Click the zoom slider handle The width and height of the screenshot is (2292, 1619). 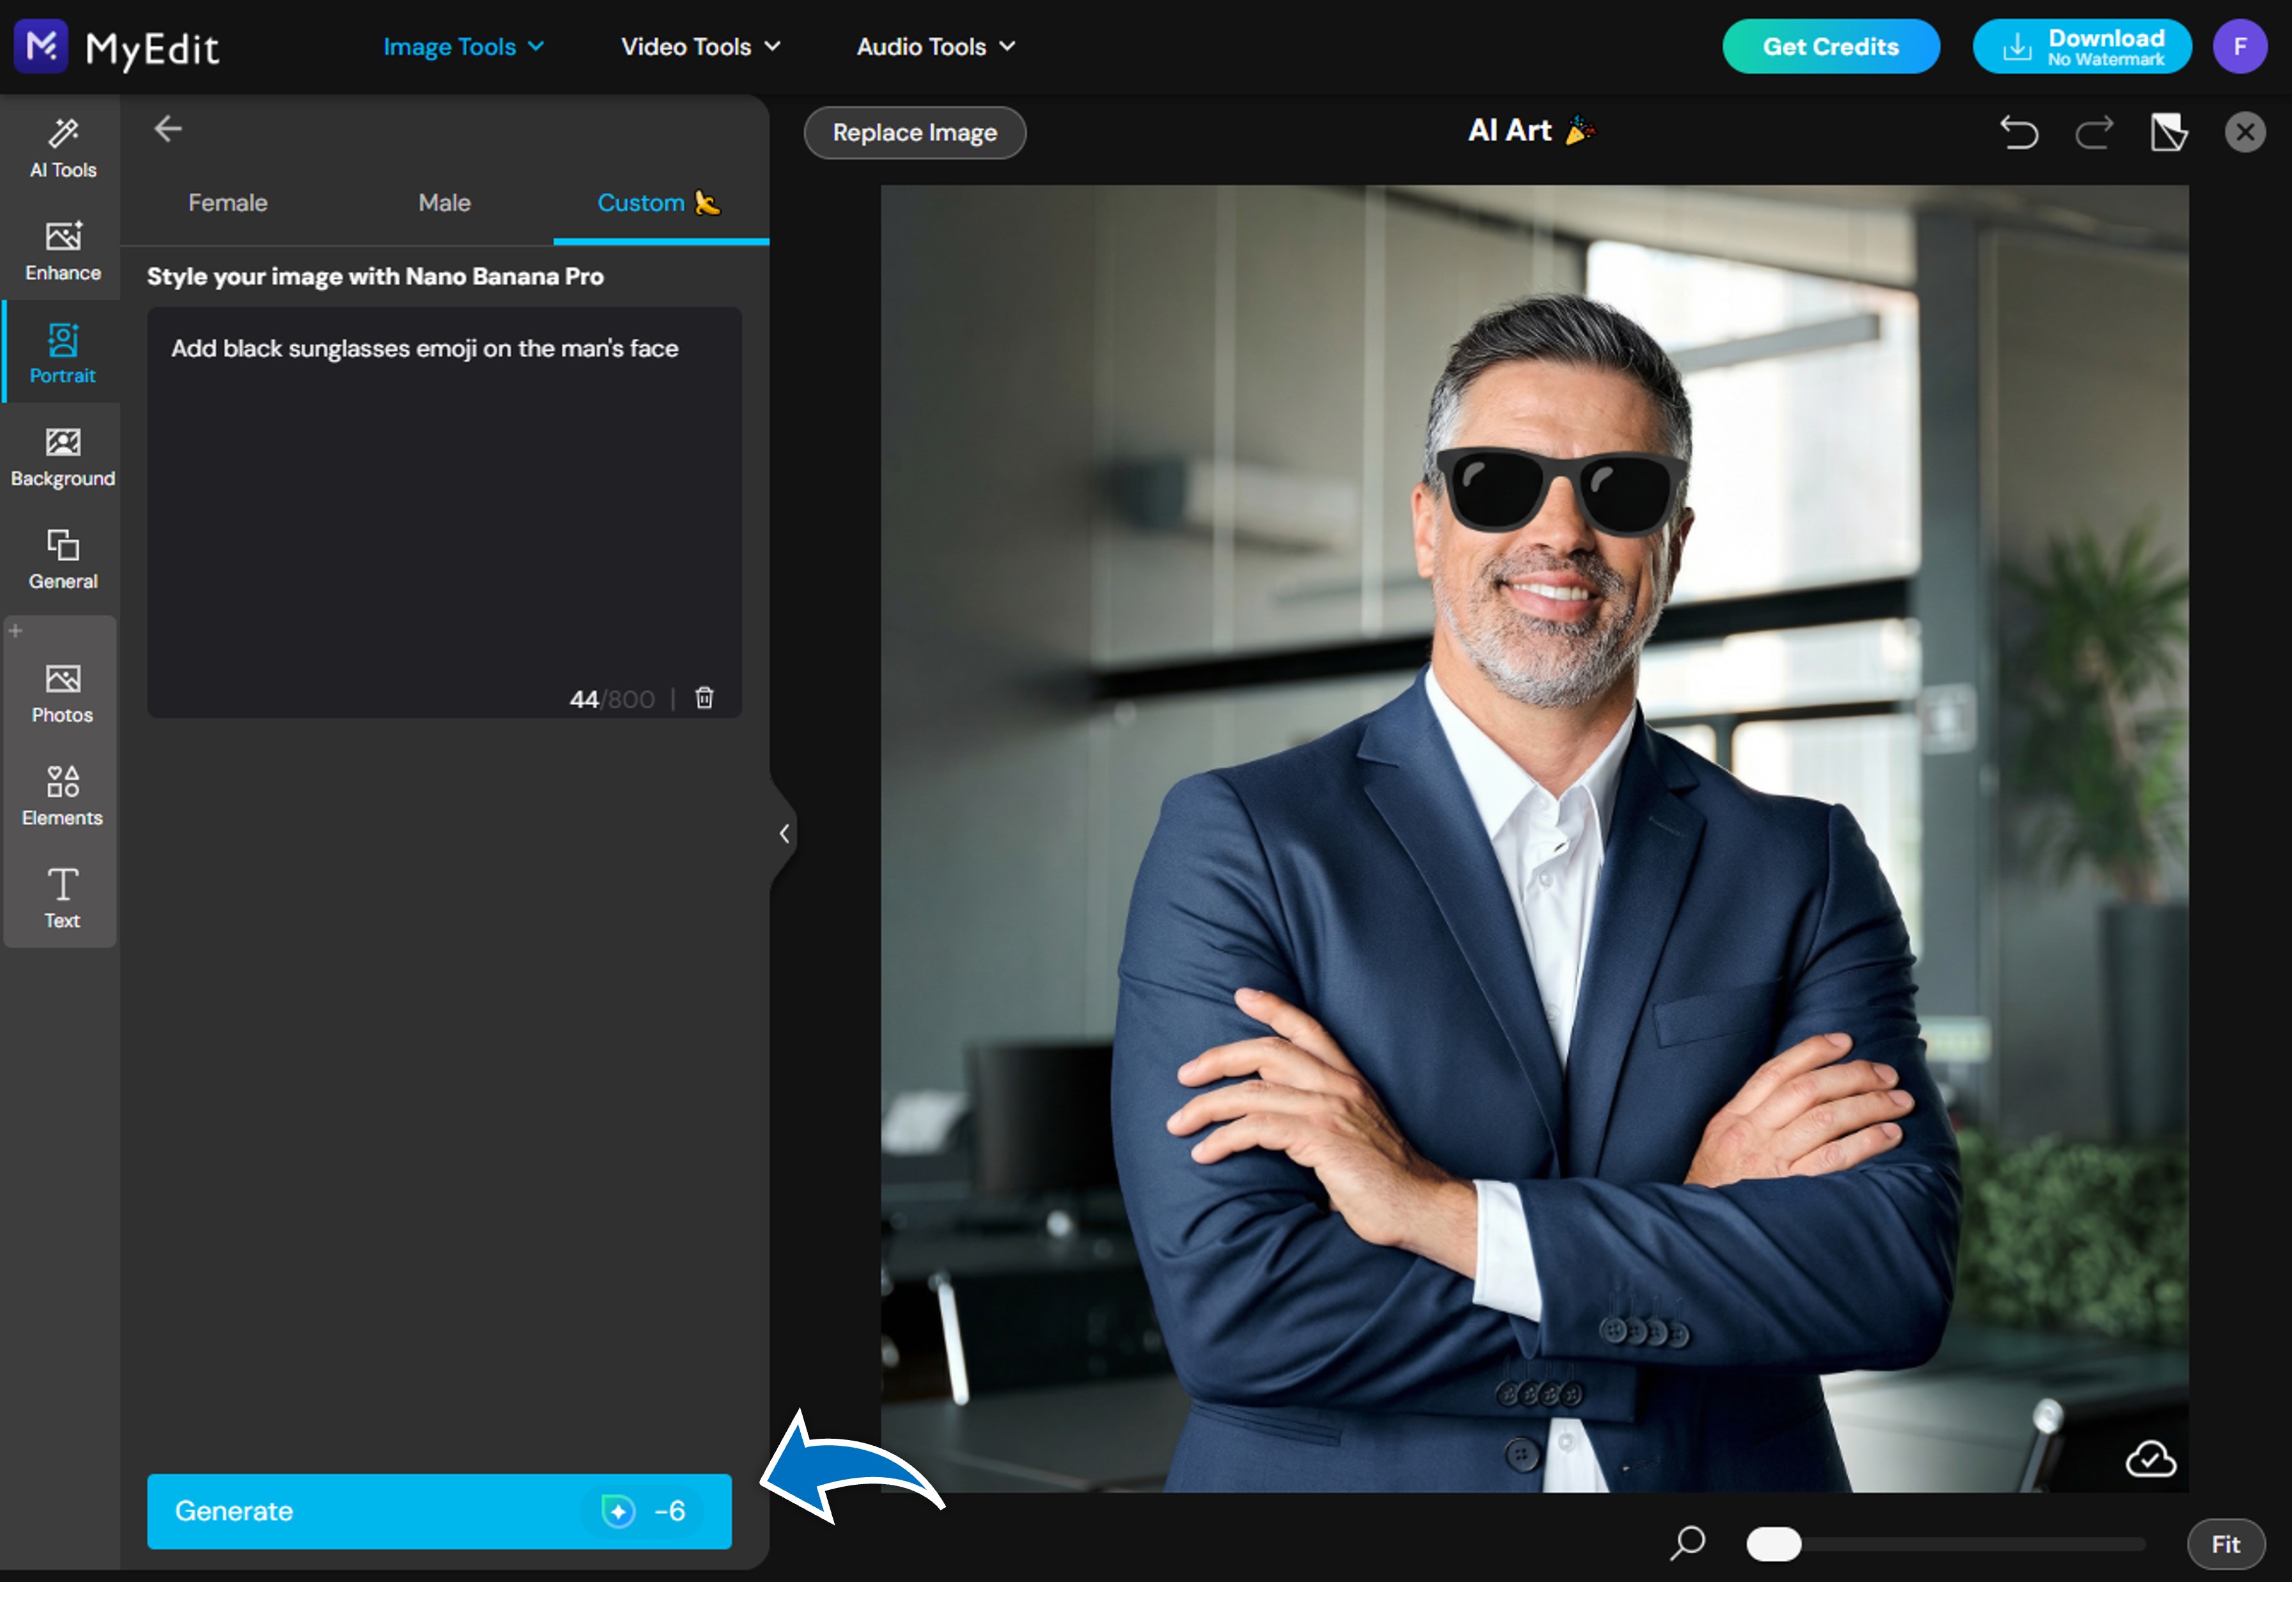pyautogui.click(x=1773, y=1544)
